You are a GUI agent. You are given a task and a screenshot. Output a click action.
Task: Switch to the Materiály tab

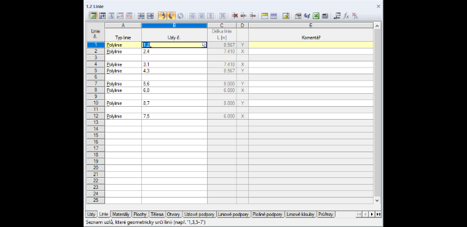tap(121, 214)
